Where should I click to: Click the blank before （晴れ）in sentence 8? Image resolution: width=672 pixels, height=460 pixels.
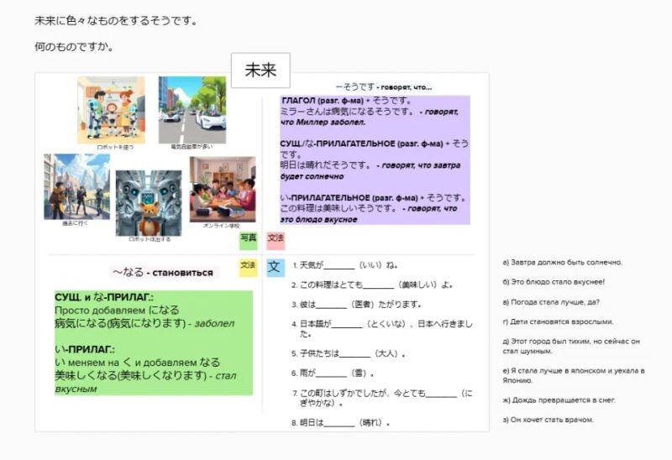339,422
